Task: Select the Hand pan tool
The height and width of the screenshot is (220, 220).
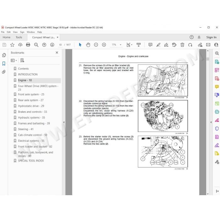Action: click(x=88, y=45)
